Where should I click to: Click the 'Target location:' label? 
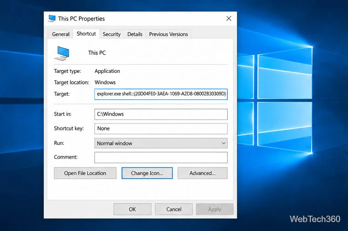click(72, 82)
